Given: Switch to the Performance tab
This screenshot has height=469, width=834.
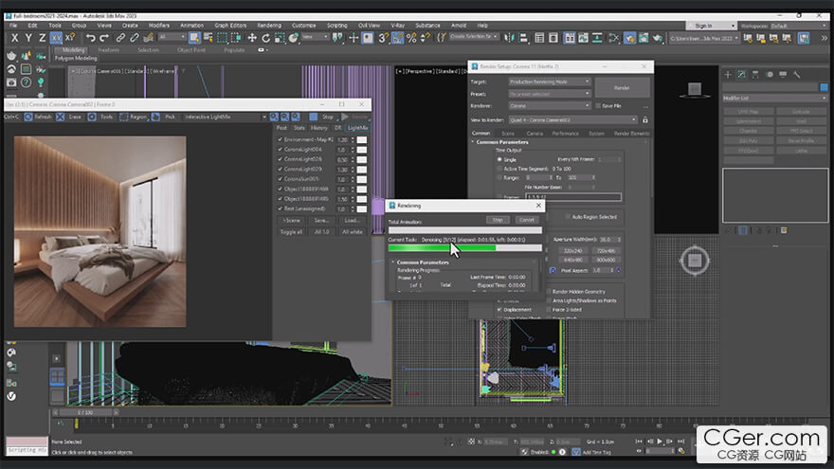Looking at the screenshot, I should tap(565, 134).
